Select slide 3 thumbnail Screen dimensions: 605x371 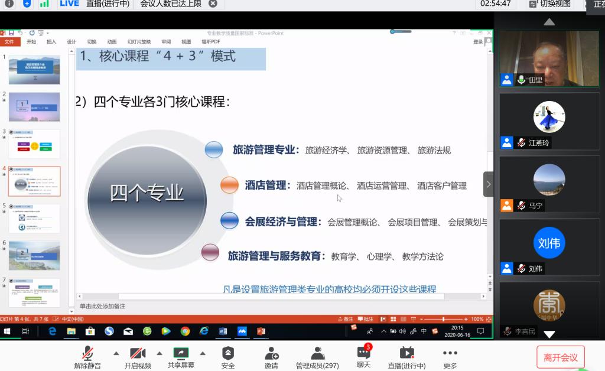(34, 144)
